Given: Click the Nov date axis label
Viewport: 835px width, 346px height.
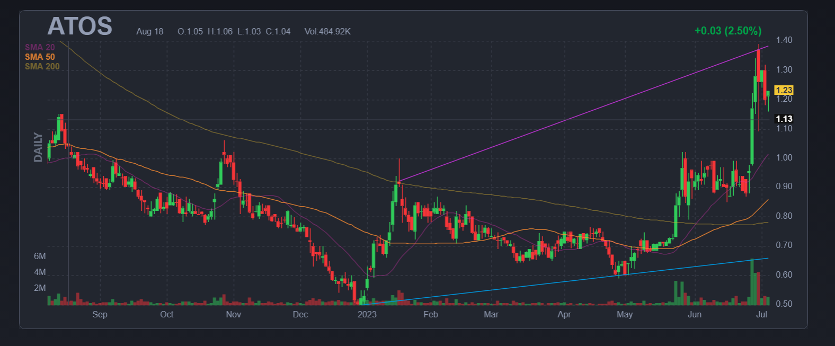Looking at the screenshot, I should click(233, 315).
